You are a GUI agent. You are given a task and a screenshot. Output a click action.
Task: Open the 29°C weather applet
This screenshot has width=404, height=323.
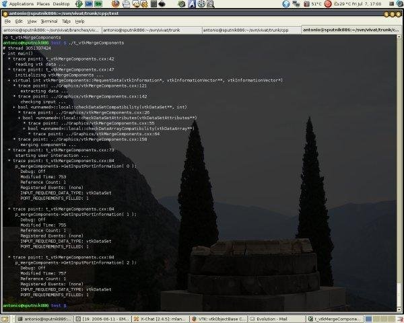coord(343,4)
